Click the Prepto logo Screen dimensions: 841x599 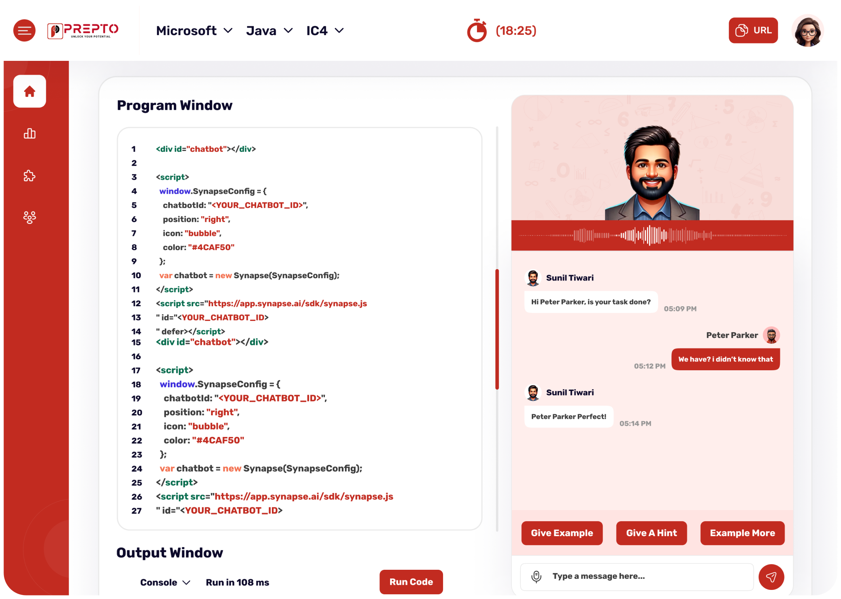click(x=83, y=30)
